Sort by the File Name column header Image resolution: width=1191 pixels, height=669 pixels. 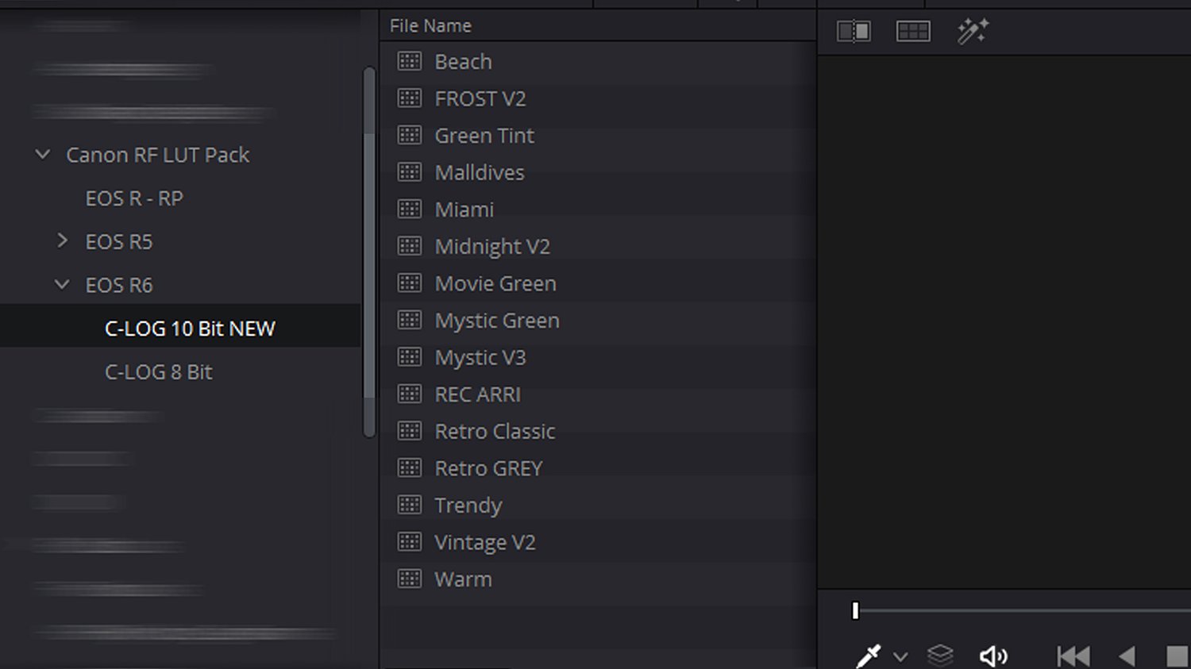pyautogui.click(x=430, y=26)
